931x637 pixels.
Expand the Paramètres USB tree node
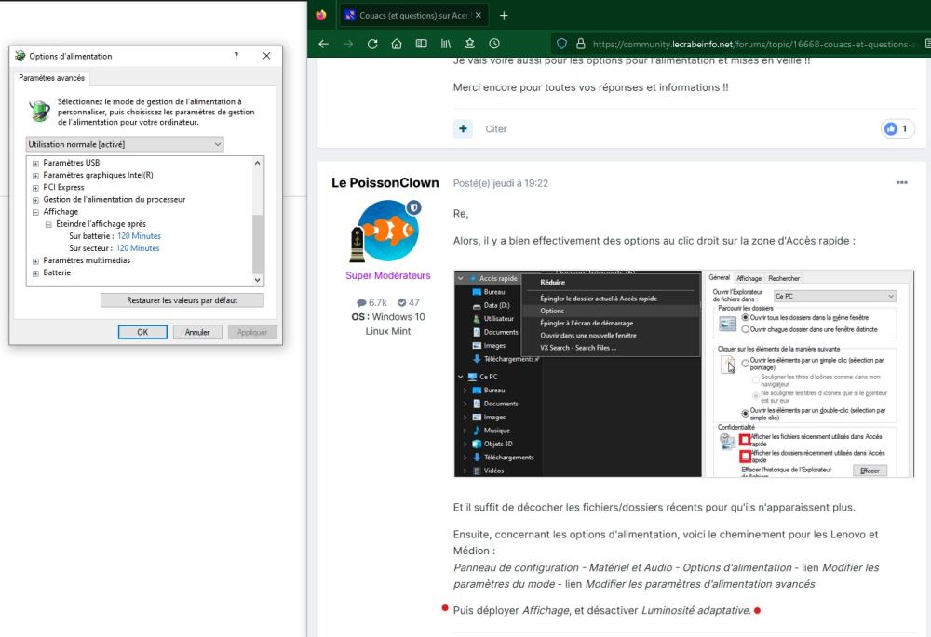point(35,163)
